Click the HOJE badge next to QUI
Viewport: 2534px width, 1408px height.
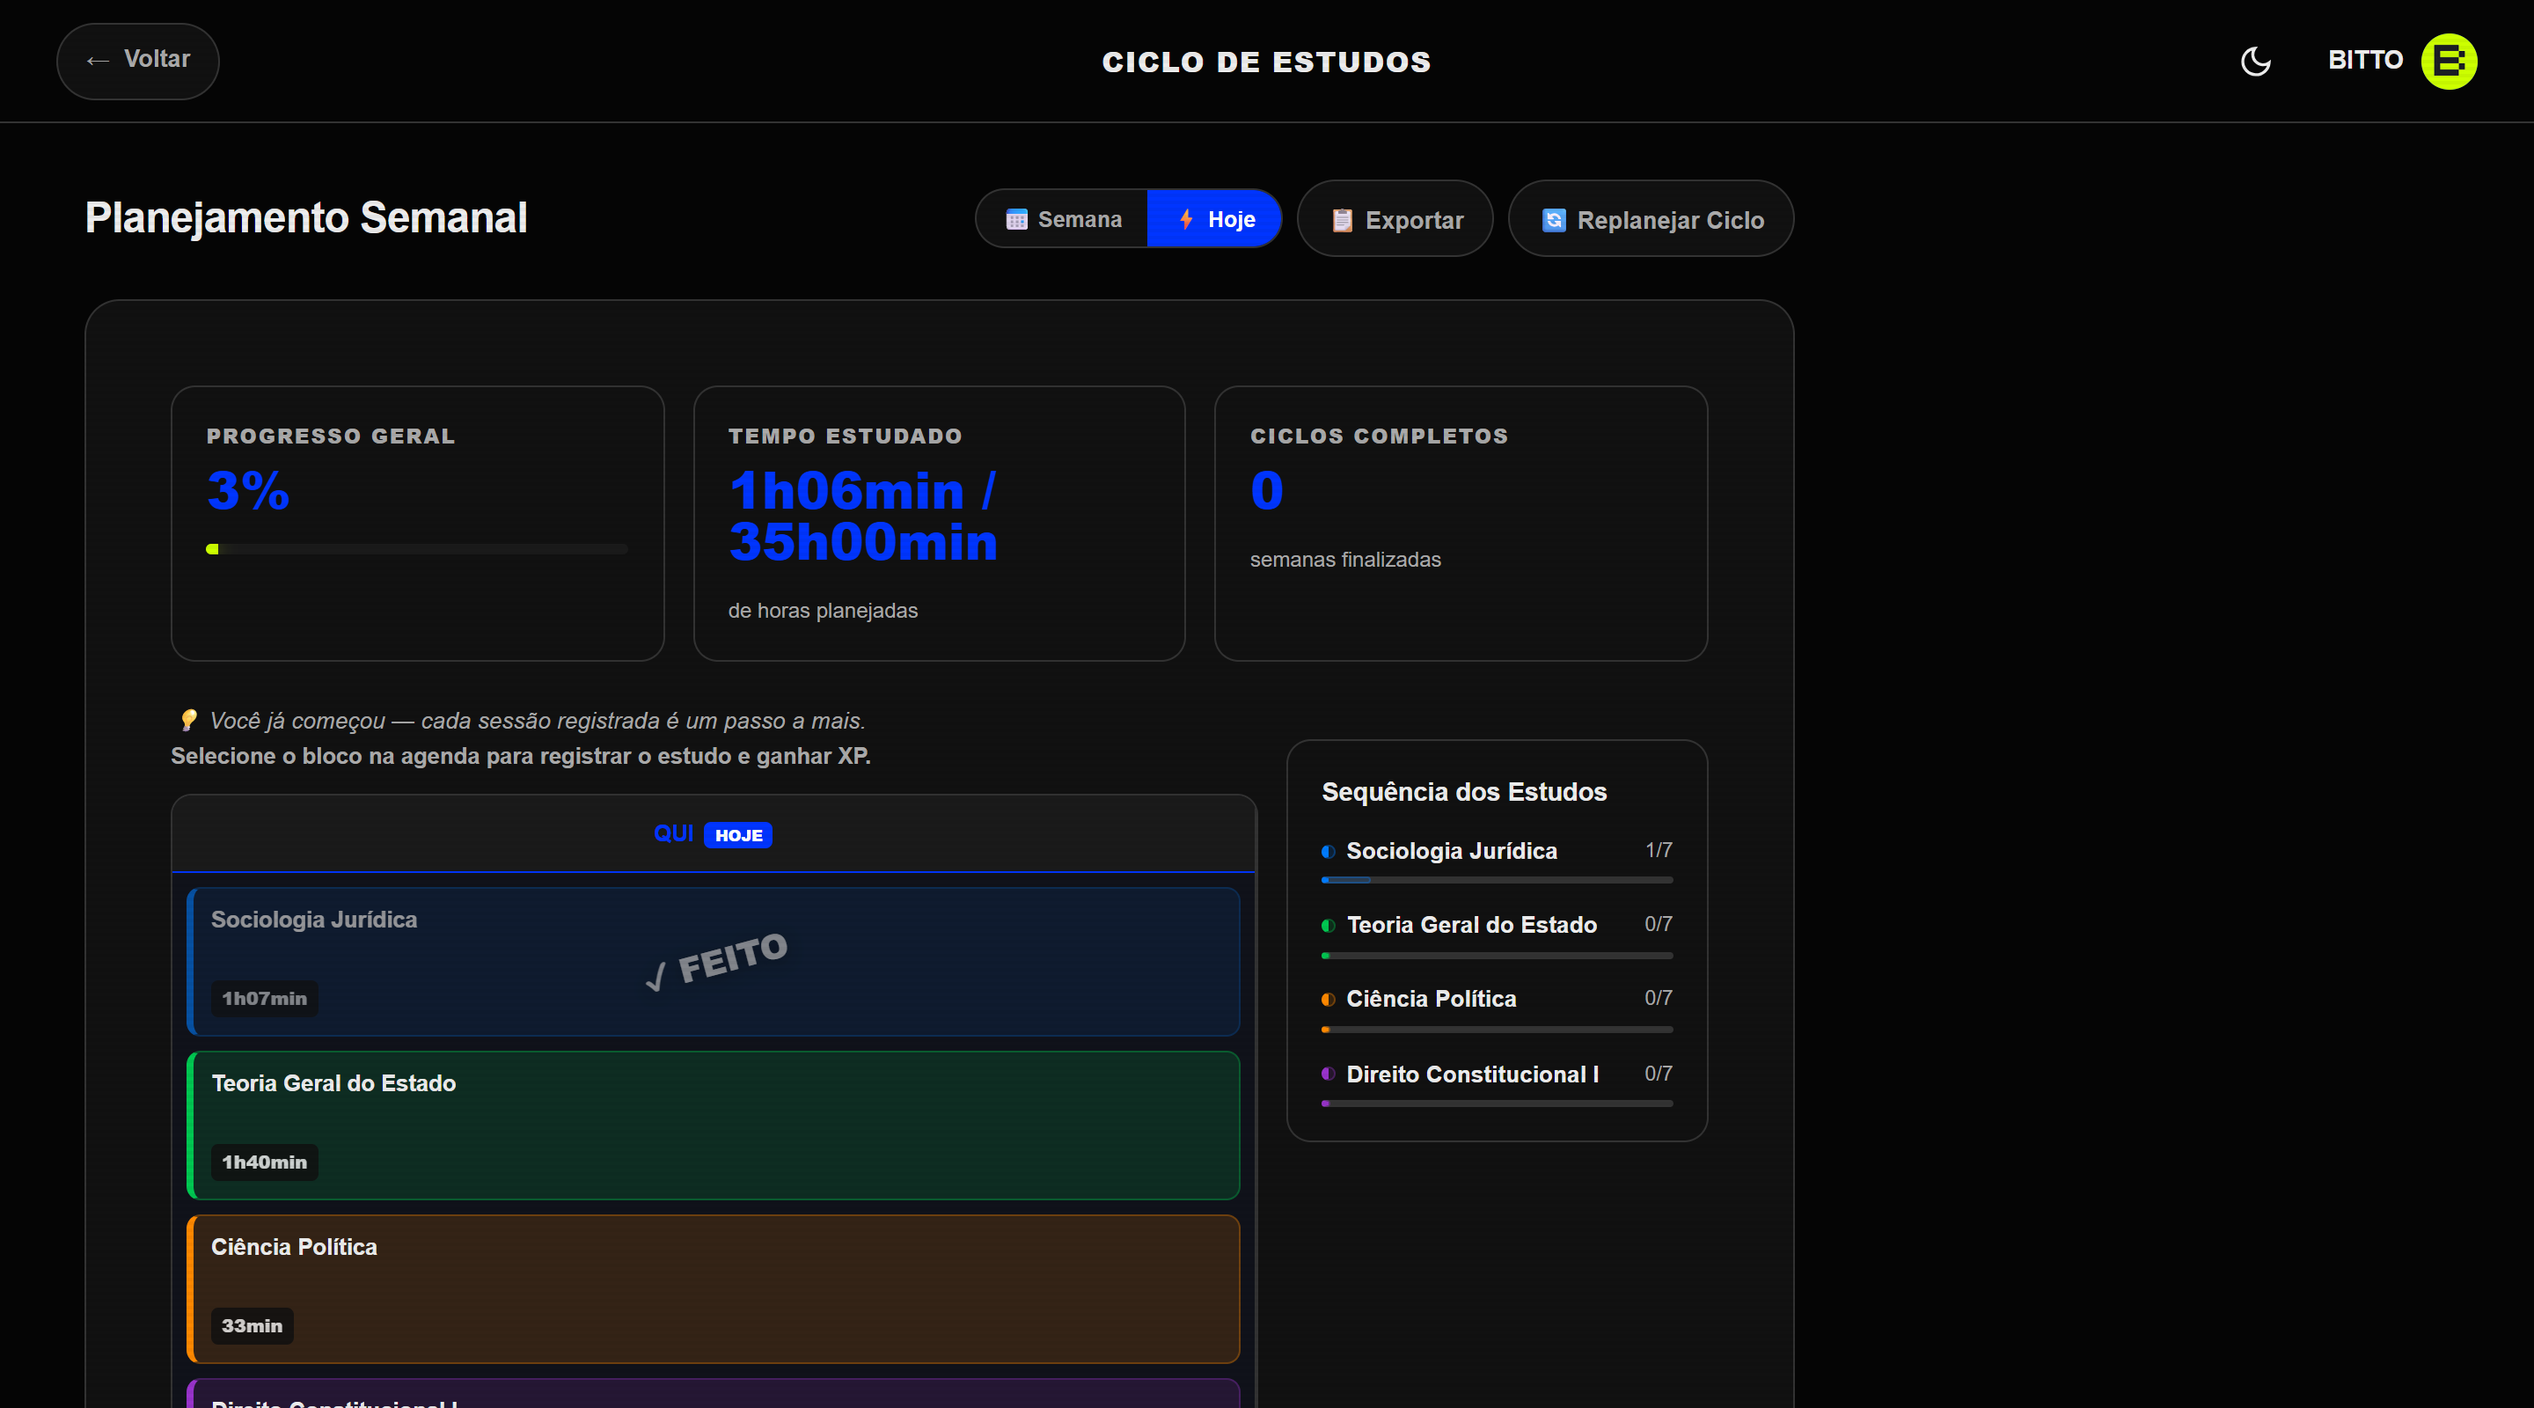click(x=738, y=835)
